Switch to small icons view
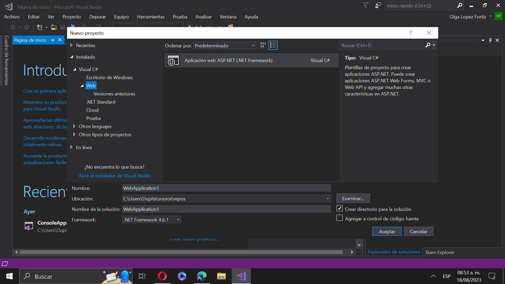505x284 pixels. [x=263, y=45]
